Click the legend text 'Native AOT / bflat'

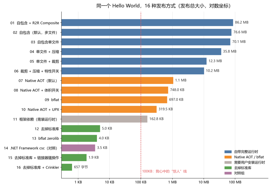[249, 157]
